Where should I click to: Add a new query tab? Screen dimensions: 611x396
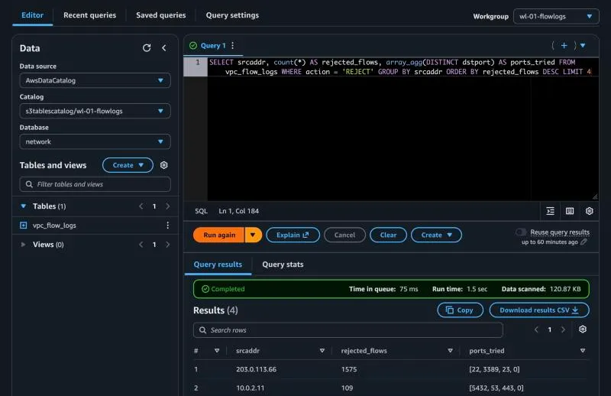[564, 46]
